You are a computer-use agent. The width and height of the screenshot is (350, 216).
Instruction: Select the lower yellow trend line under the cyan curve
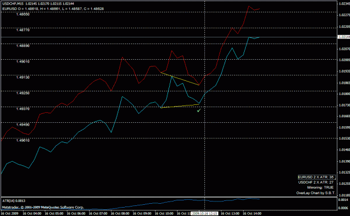pyautogui.click(x=180, y=106)
